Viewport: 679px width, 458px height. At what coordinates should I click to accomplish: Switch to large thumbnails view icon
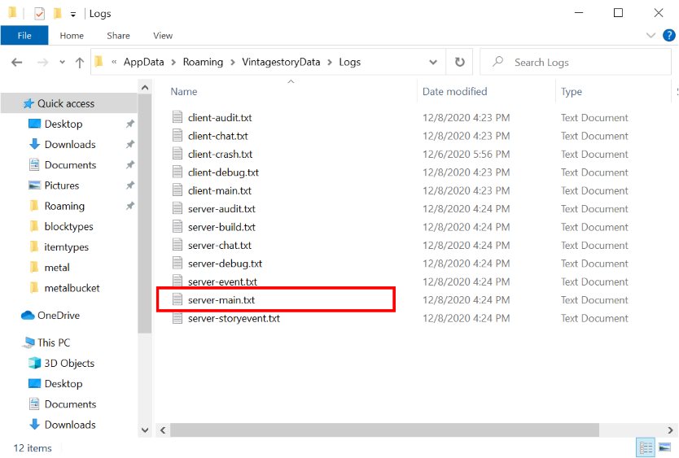[x=665, y=447]
